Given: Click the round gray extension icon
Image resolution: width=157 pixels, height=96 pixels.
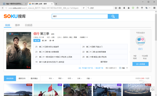Looking at the screenshot, I should [x=137, y=8].
